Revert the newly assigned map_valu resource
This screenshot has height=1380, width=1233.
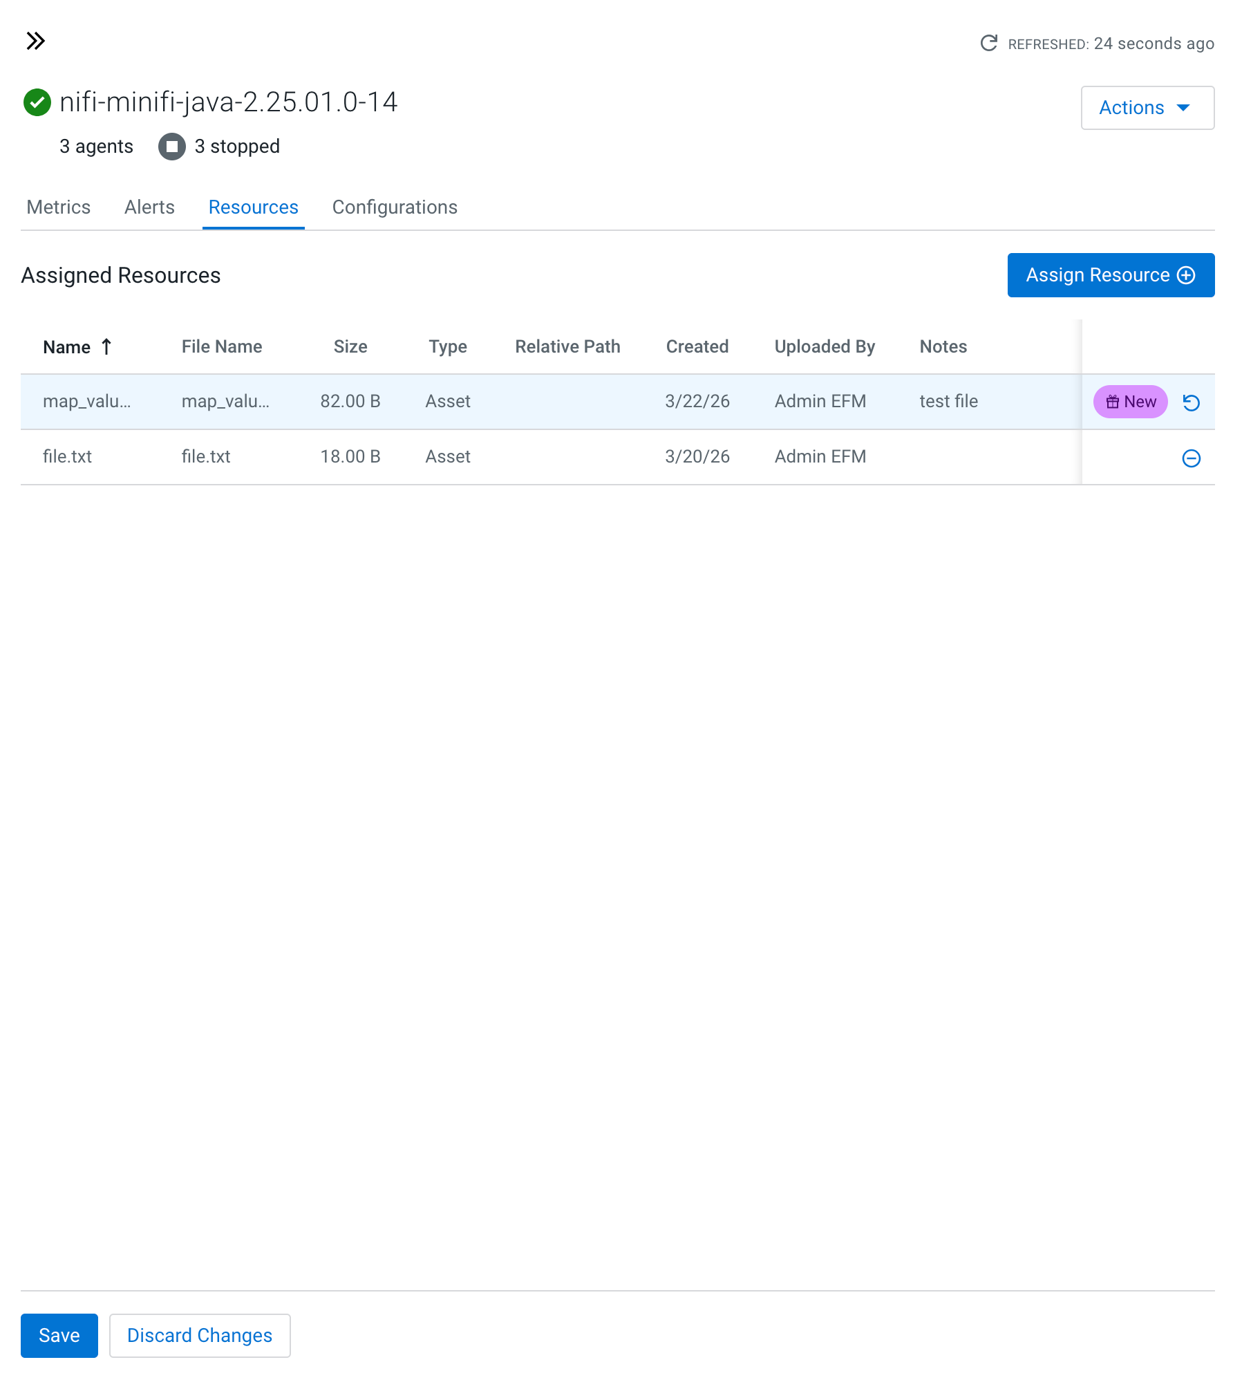click(1191, 402)
